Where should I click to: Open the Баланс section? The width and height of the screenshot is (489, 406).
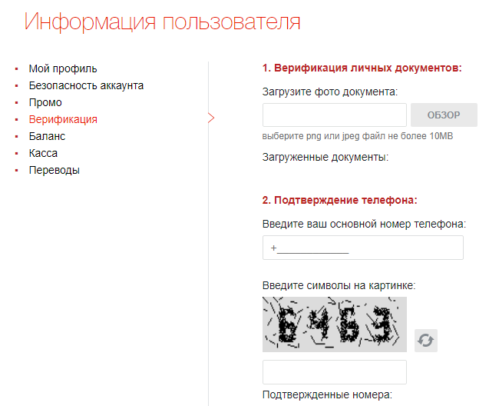pyautogui.click(x=47, y=136)
